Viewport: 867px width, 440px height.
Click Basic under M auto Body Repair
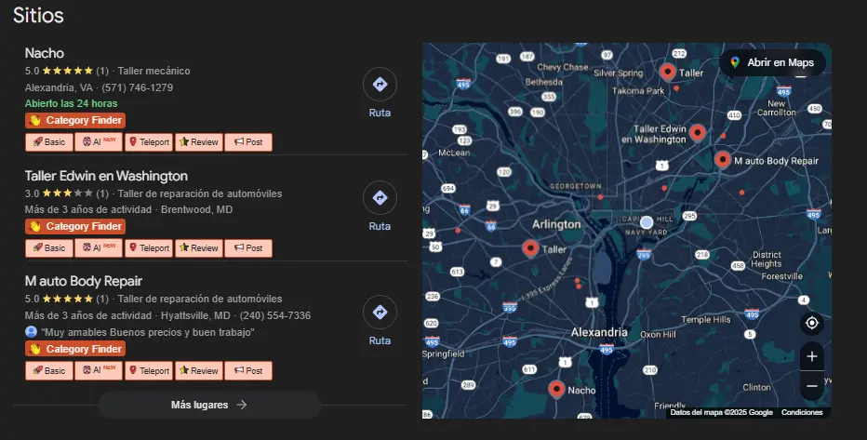[49, 371]
